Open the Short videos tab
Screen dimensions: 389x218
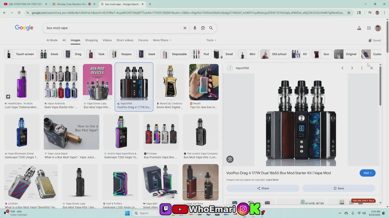click(125, 40)
